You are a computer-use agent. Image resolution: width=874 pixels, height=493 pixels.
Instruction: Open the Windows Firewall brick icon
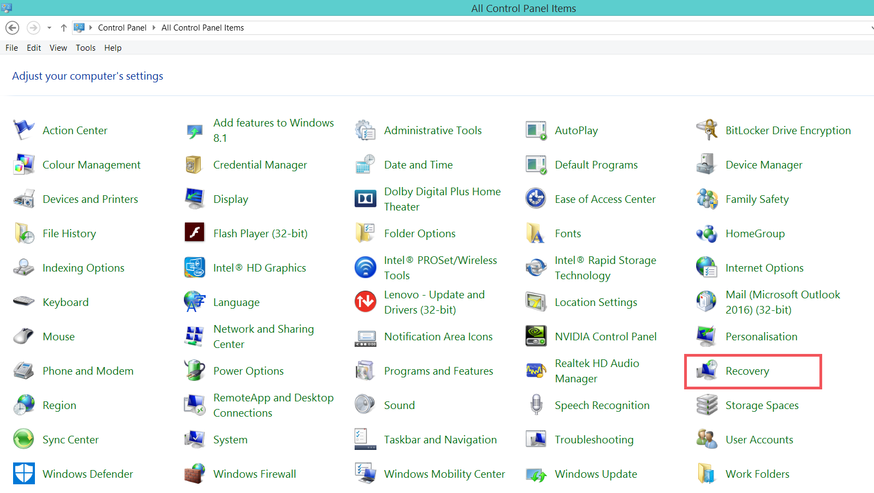(x=194, y=474)
